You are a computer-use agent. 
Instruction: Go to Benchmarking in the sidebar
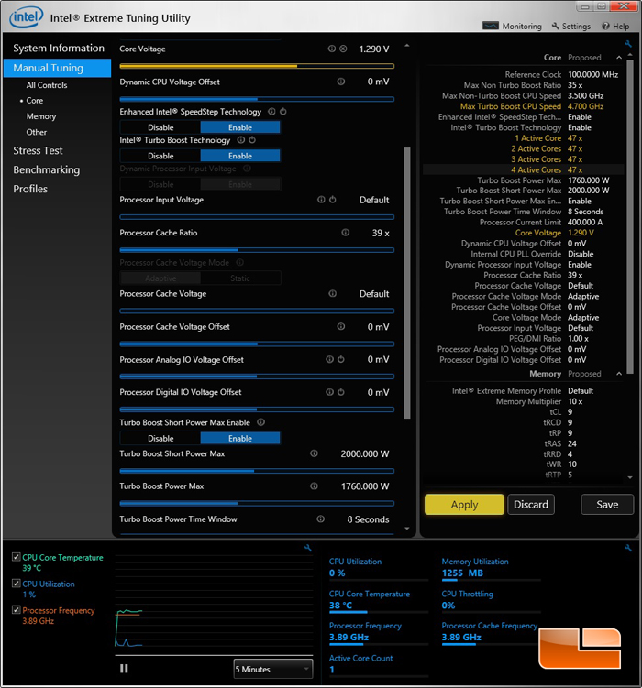click(46, 169)
